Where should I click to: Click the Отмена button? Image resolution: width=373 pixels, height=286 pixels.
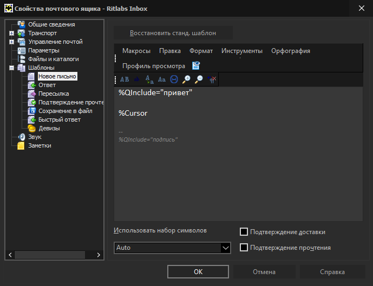click(x=264, y=272)
